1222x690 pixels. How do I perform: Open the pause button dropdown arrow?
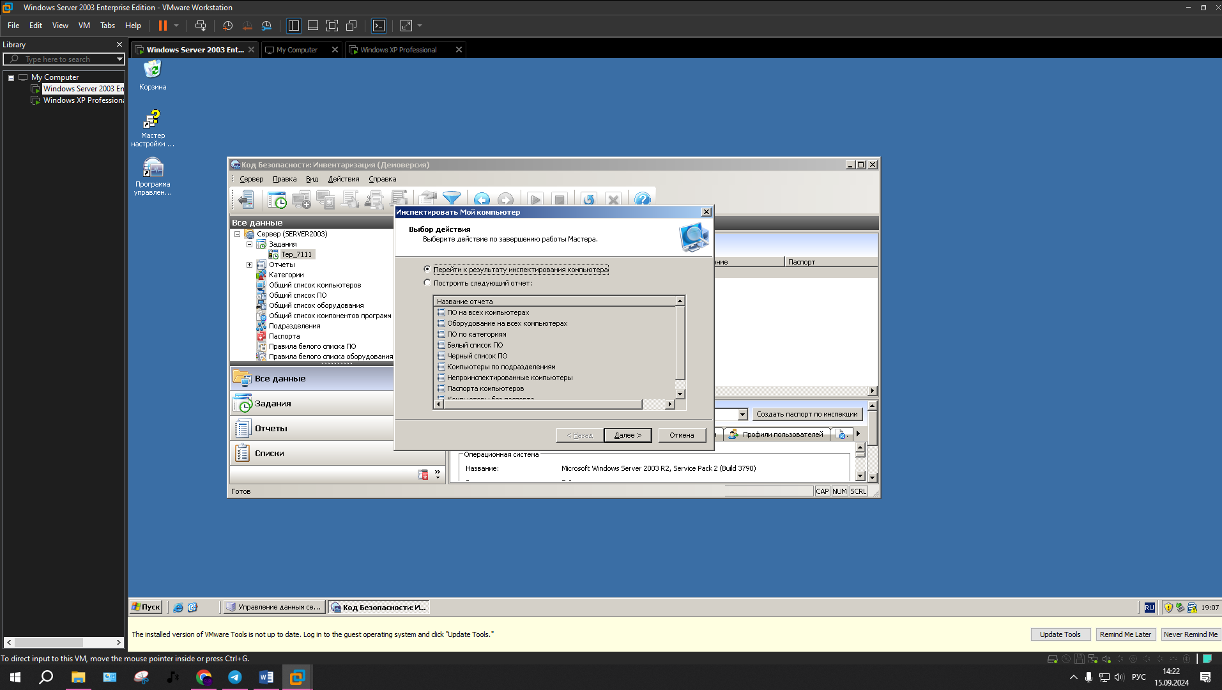point(176,26)
